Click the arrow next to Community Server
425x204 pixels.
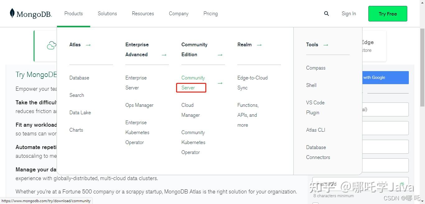click(220, 83)
